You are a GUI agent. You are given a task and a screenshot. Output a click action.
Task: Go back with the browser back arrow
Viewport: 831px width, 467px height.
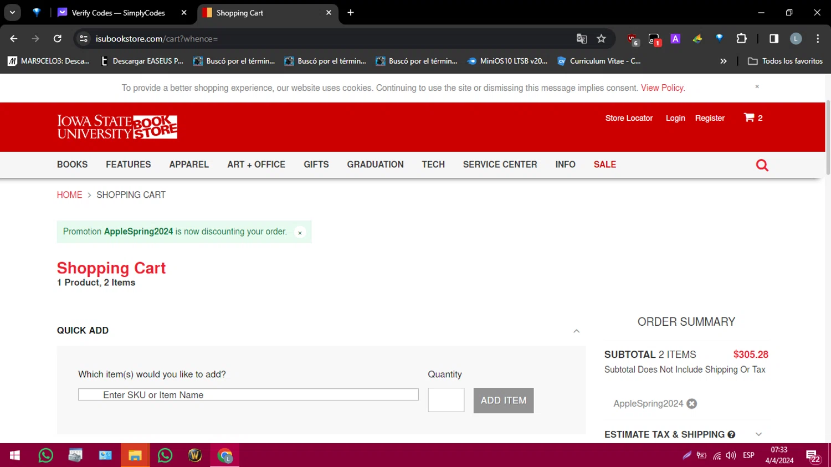14,39
